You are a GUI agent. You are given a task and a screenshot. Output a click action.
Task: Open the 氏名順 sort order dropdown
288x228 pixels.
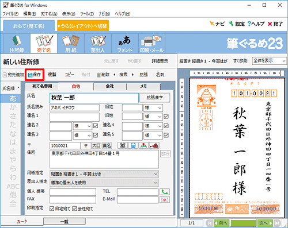tap(11, 88)
